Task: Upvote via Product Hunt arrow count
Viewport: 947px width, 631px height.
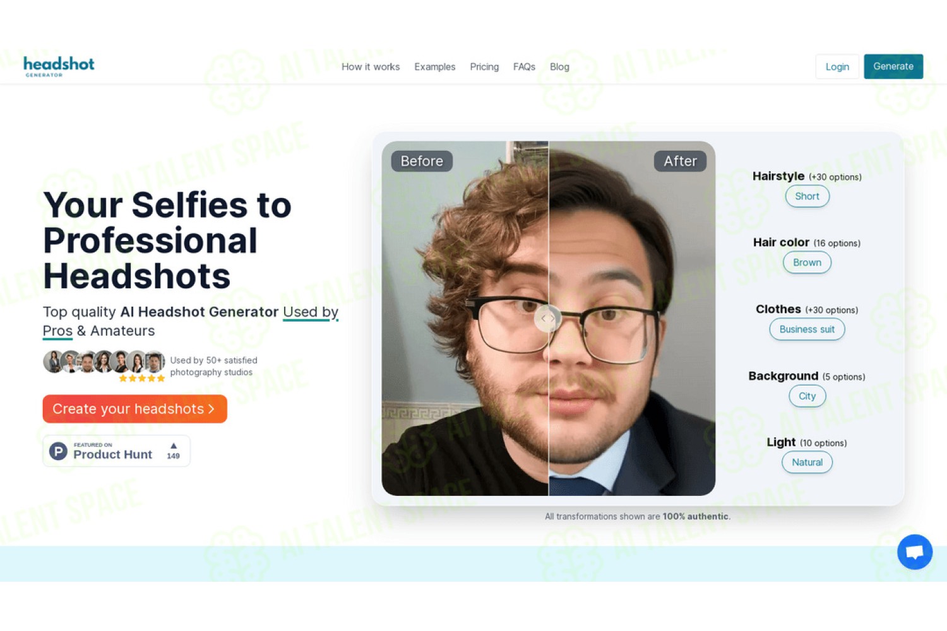Action: tap(174, 451)
